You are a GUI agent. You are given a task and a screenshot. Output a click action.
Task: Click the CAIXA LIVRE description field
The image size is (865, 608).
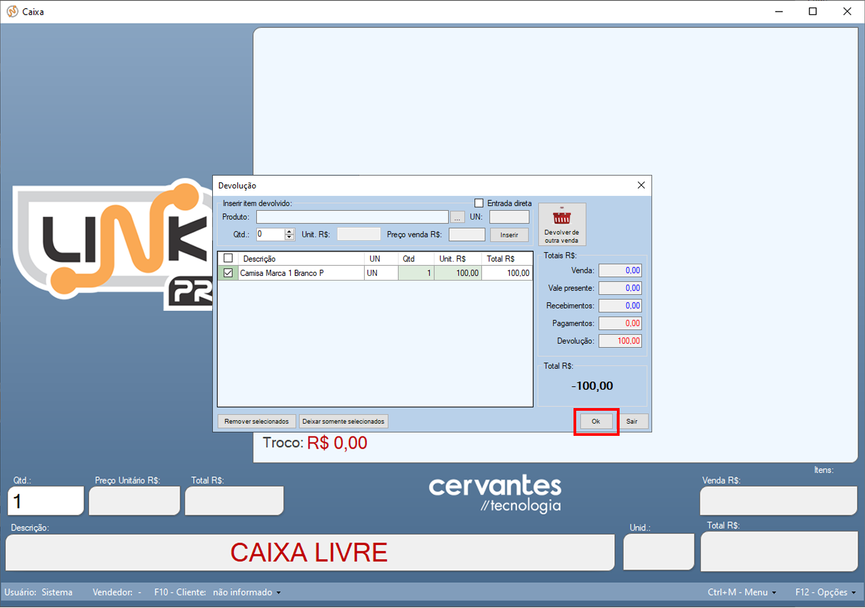pyautogui.click(x=310, y=552)
